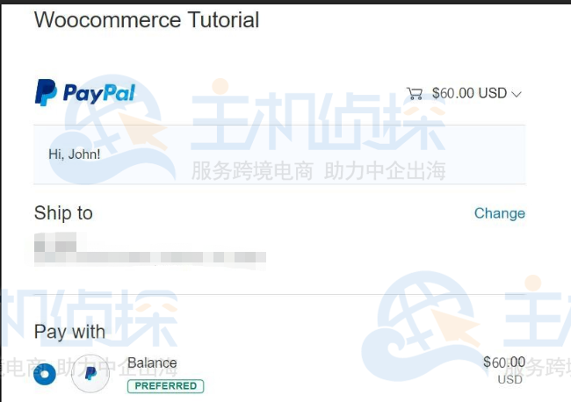Click the blurred recipient name line
The width and height of the screenshot is (571, 402).
click(55, 242)
